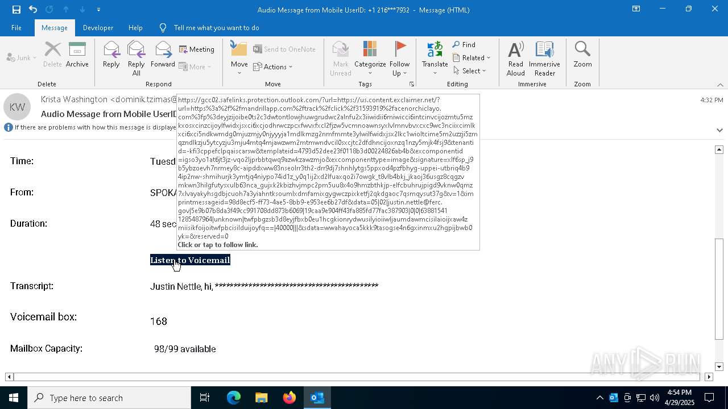This screenshot has height=409, width=728.
Task: Open the Related dropdown
Action: click(471, 57)
